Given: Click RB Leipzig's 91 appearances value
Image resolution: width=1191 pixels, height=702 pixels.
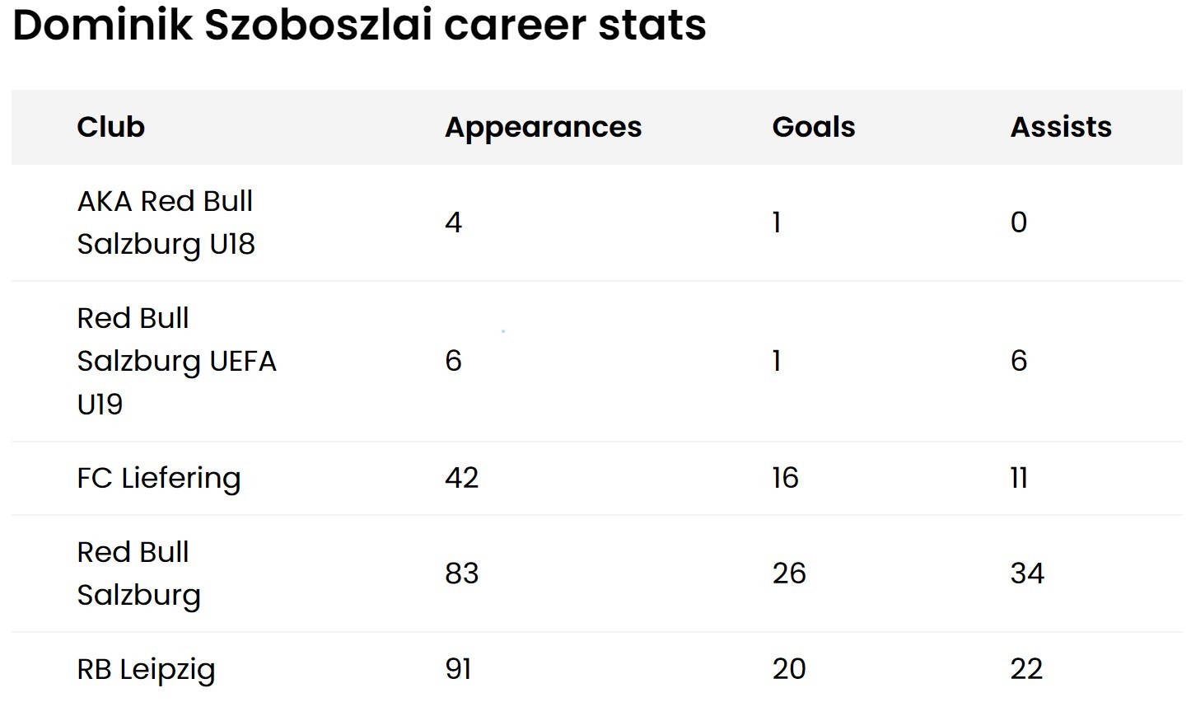Looking at the screenshot, I should tap(458, 669).
